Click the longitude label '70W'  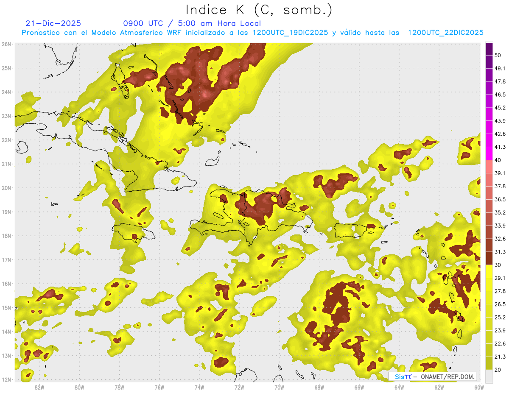[x=279, y=387]
